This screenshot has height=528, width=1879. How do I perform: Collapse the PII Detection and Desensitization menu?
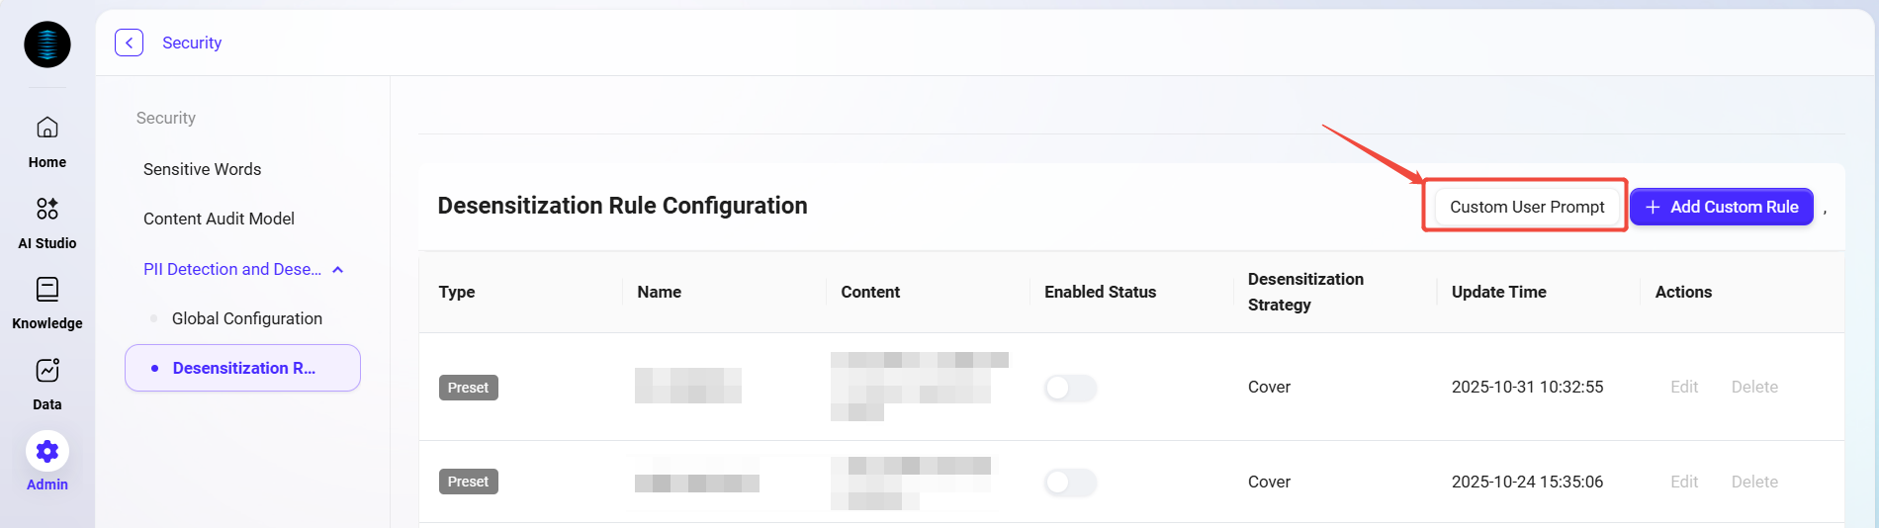tap(338, 270)
